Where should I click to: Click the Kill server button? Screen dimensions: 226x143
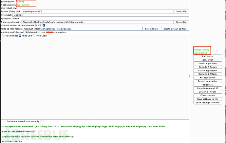click(x=207, y=60)
